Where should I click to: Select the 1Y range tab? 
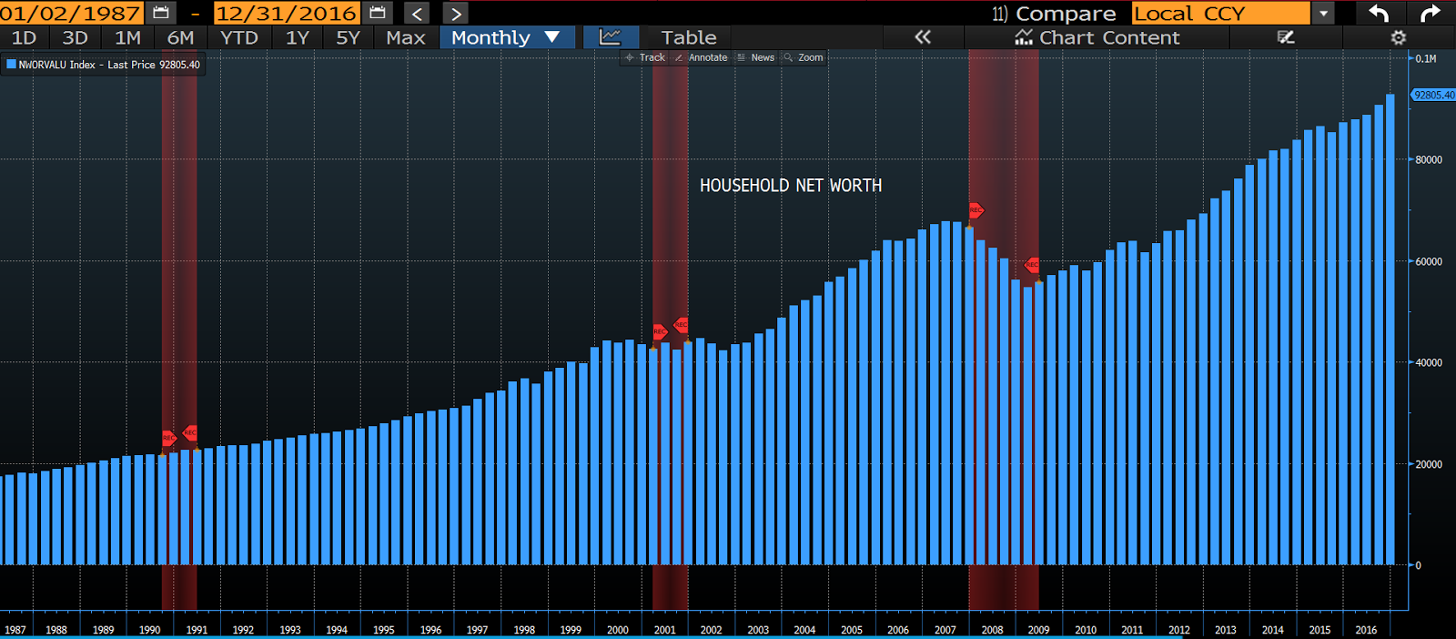[298, 37]
